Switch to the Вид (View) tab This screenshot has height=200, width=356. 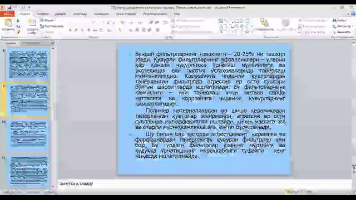click(x=177, y=14)
